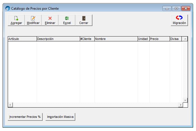
Task: Click the Descripción column header
Action: (58, 39)
